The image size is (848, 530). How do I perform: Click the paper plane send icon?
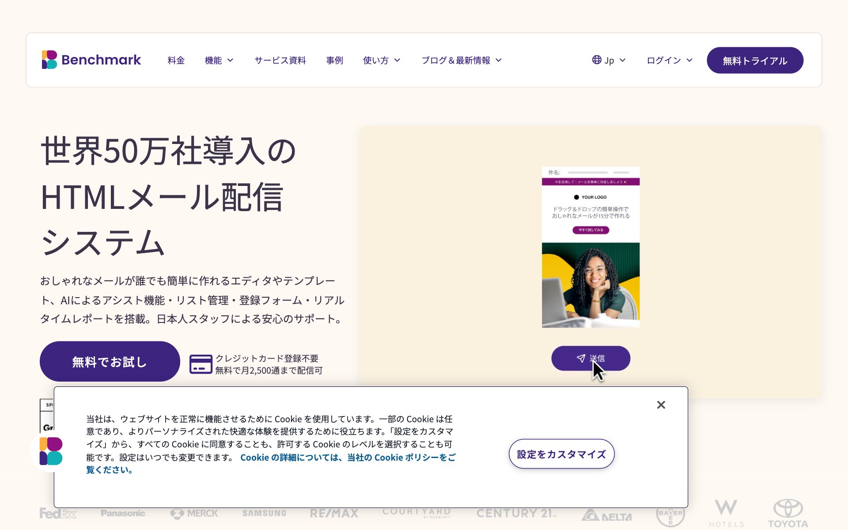581,358
